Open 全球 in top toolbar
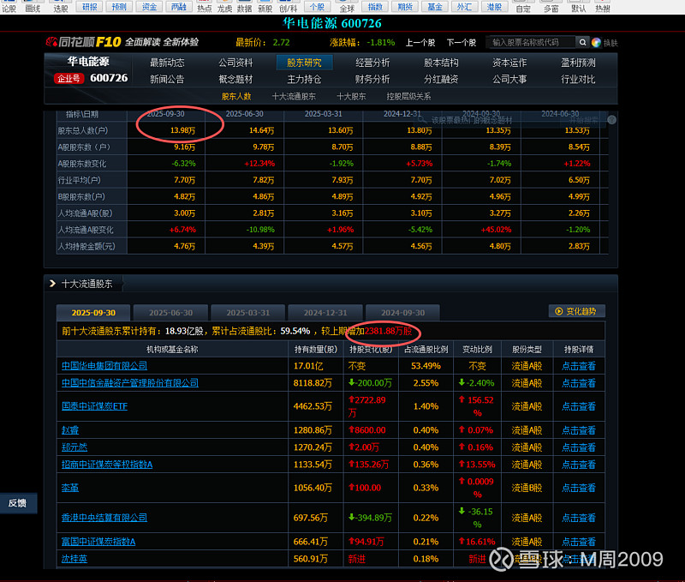 coord(347,8)
